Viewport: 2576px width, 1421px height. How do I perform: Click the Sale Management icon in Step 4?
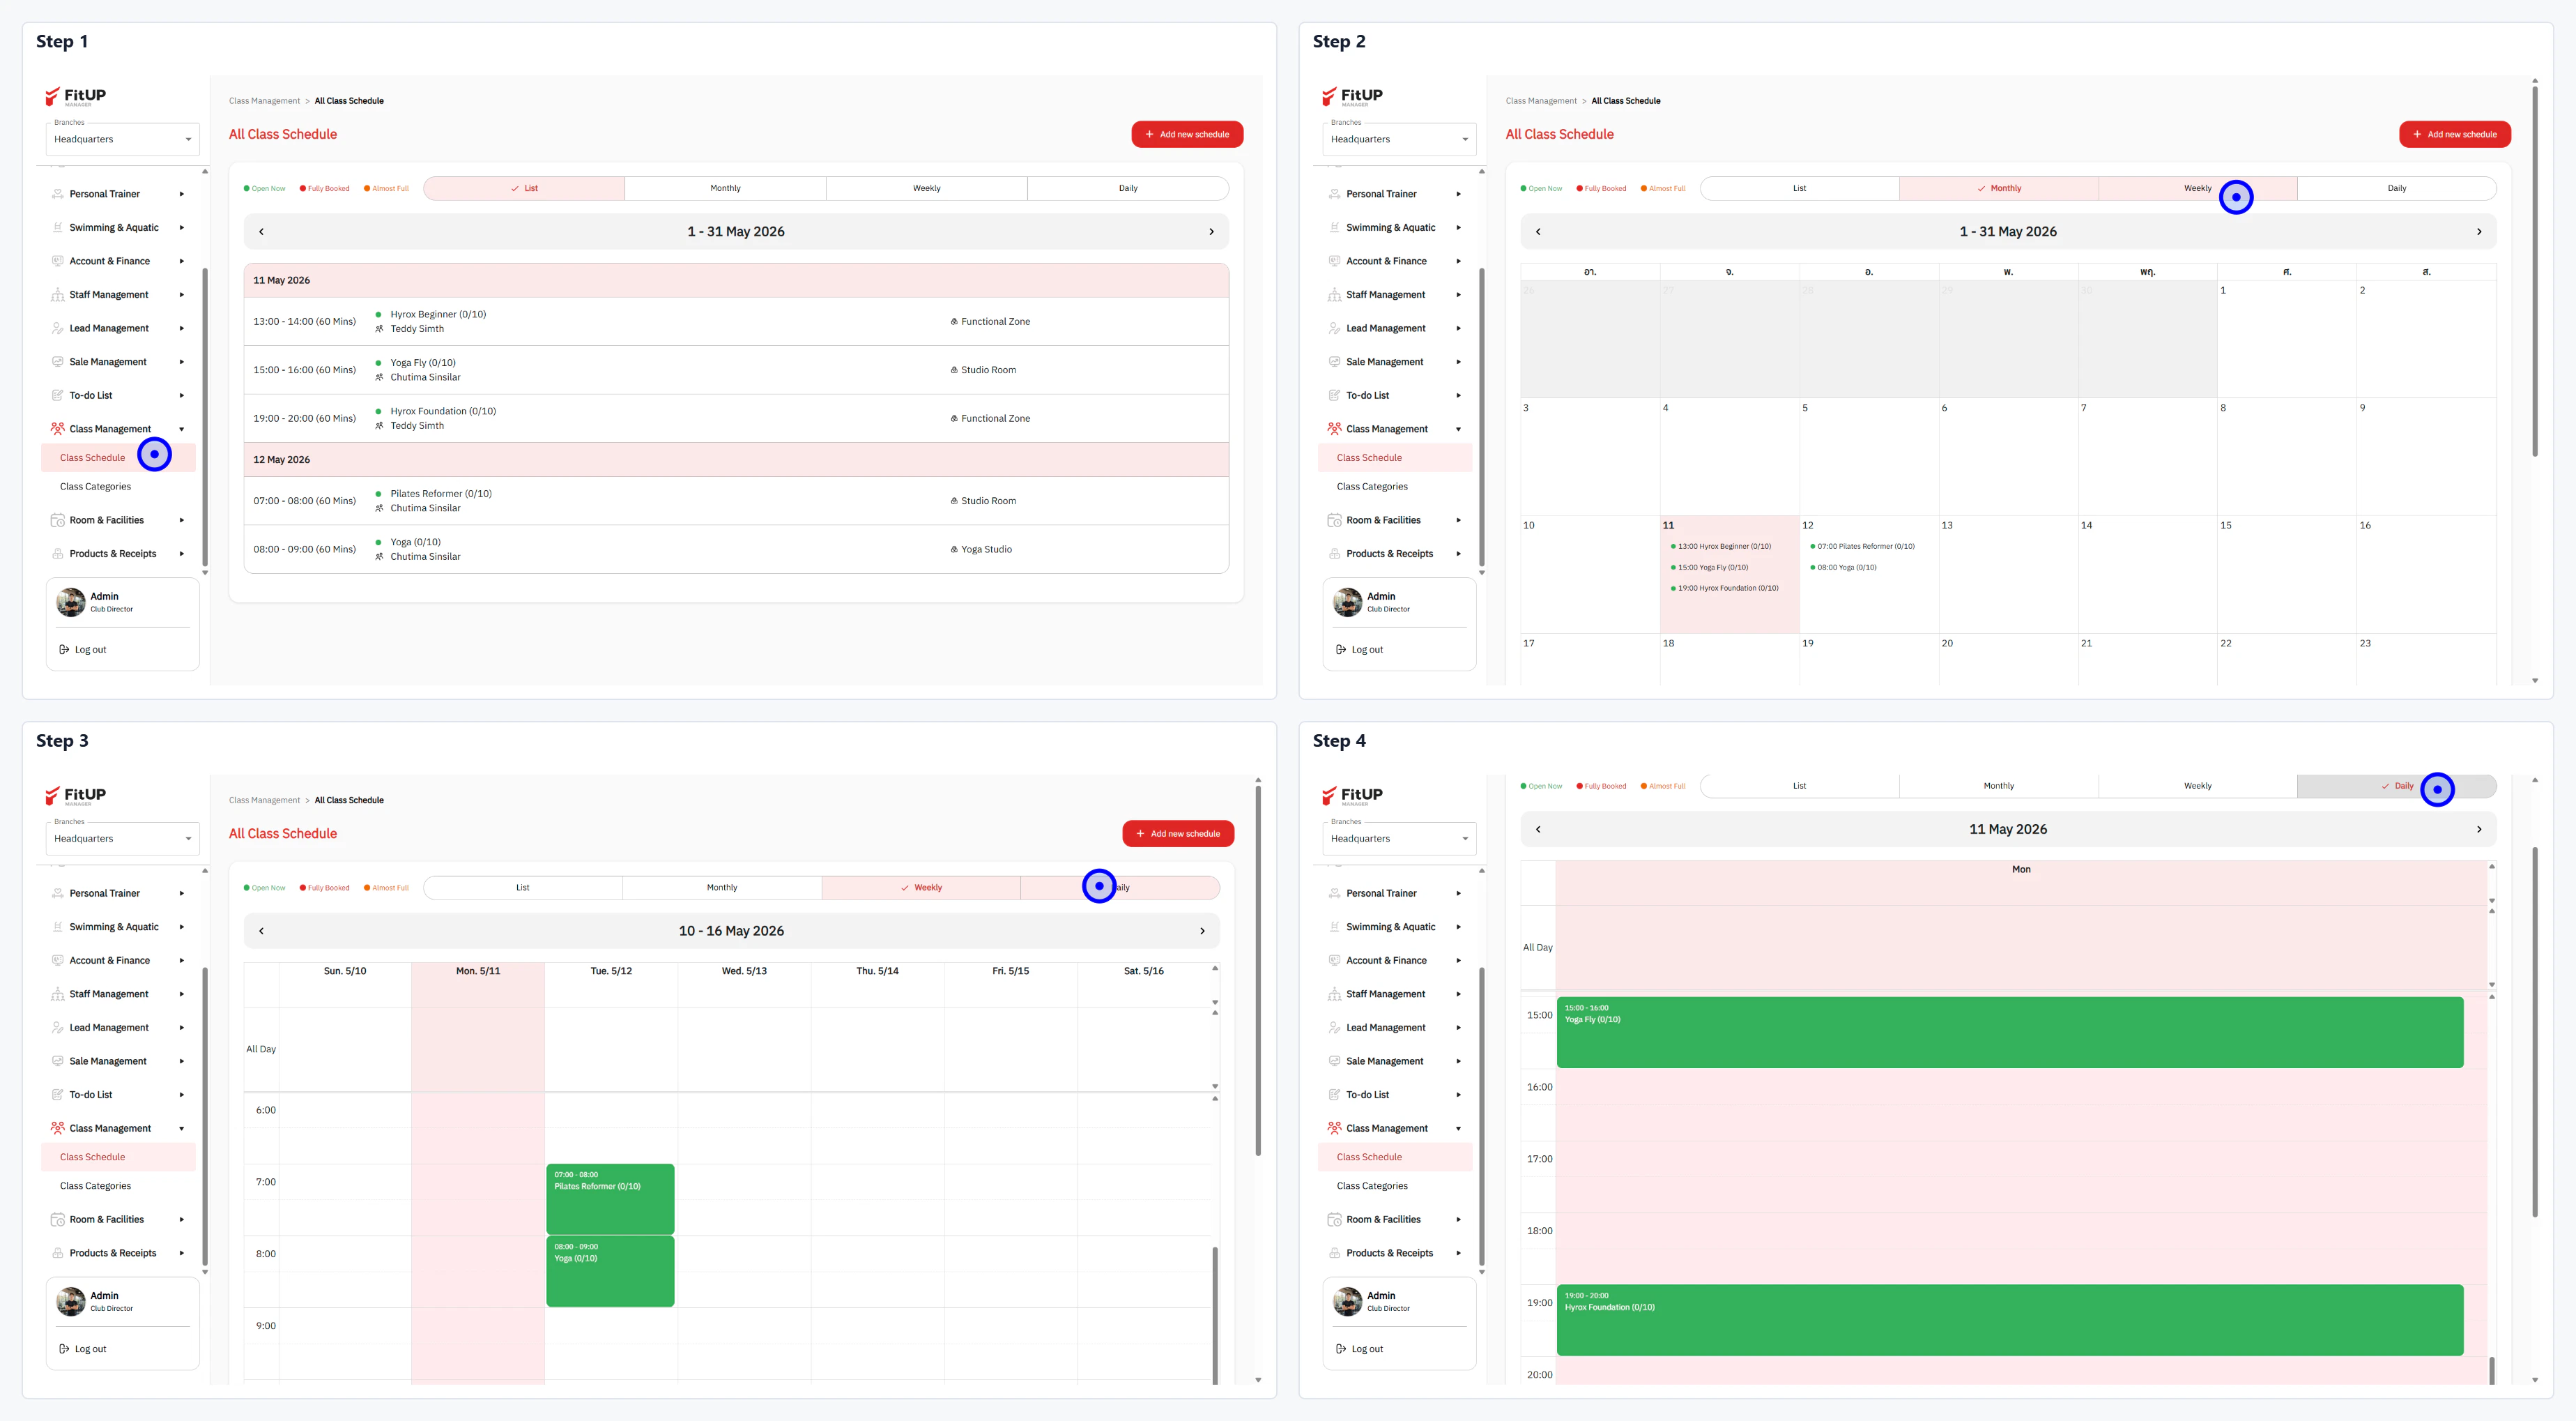coord(1335,1061)
